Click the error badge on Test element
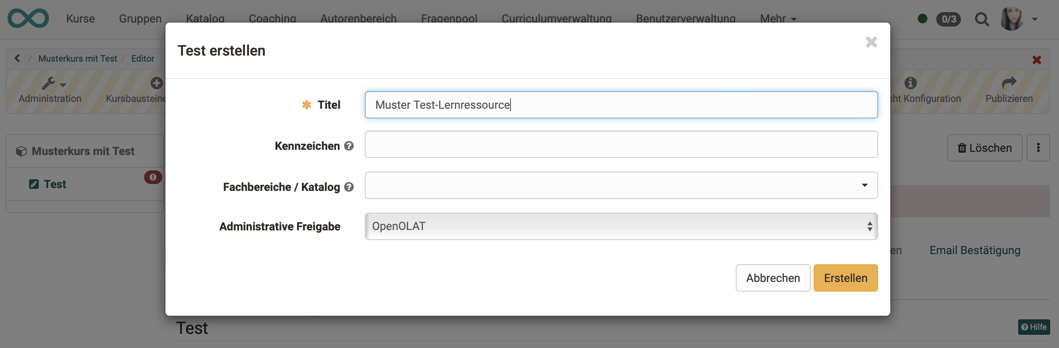Screen dimensions: 1059x348 click(x=153, y=177)
